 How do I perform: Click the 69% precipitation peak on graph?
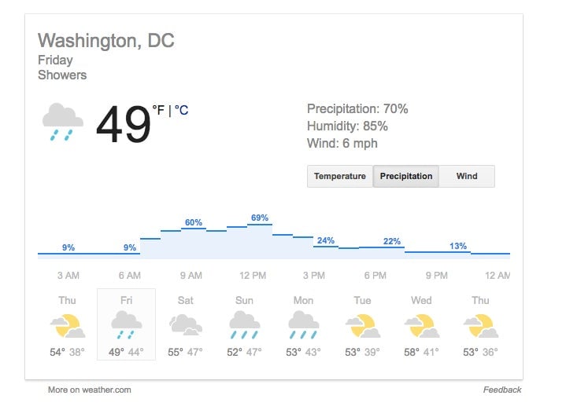pos(260,218)
